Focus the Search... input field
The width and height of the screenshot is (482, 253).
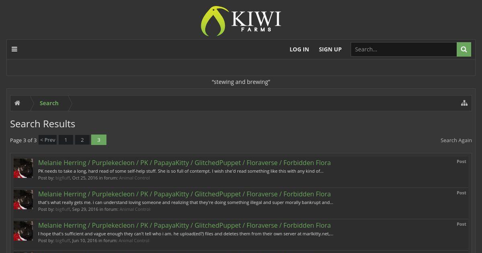[404, 49]
